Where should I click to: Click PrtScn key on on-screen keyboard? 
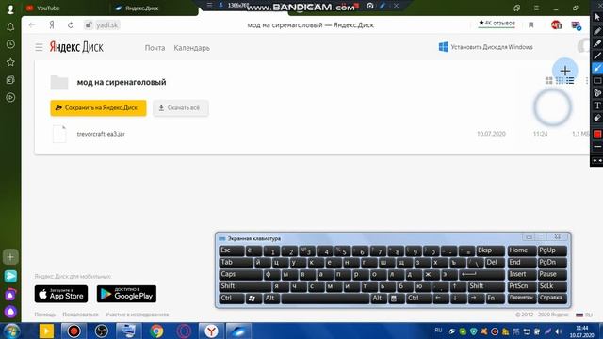[x=522, y=286]
